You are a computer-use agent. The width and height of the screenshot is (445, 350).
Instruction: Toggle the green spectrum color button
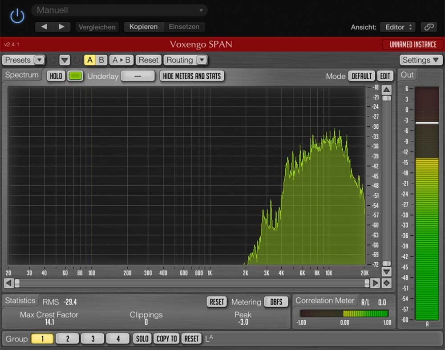pos(75,76)
